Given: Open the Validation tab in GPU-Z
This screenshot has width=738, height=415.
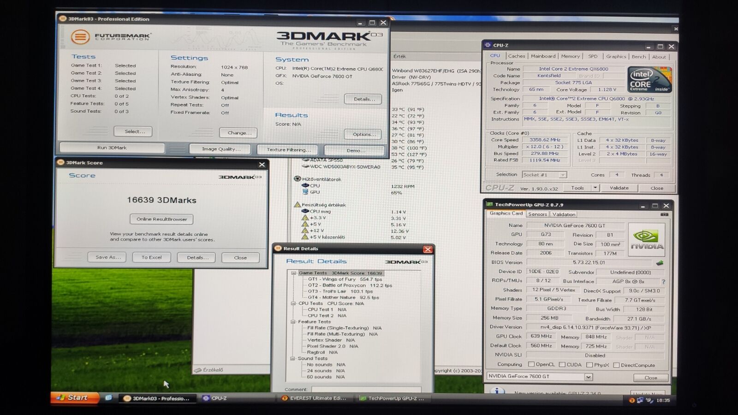Looking at the screenshot, I should click(564, 214).
